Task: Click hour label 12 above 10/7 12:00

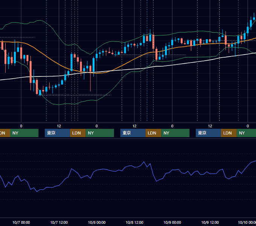Action: click(59, 126)
